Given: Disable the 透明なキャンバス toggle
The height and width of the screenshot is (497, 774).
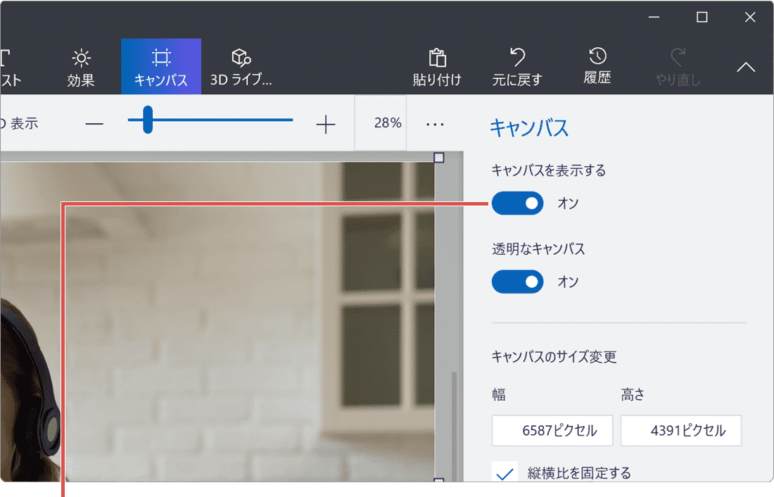Looking at the screenshot, I should pos(517,282).
